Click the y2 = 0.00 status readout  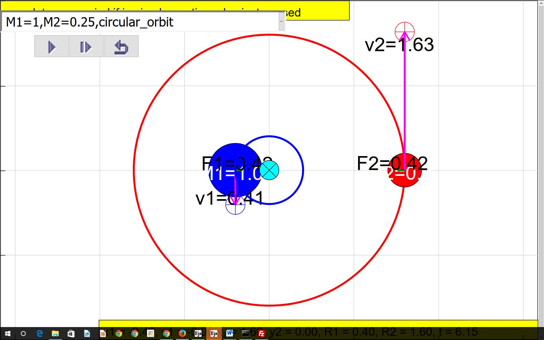coord(294,332)
